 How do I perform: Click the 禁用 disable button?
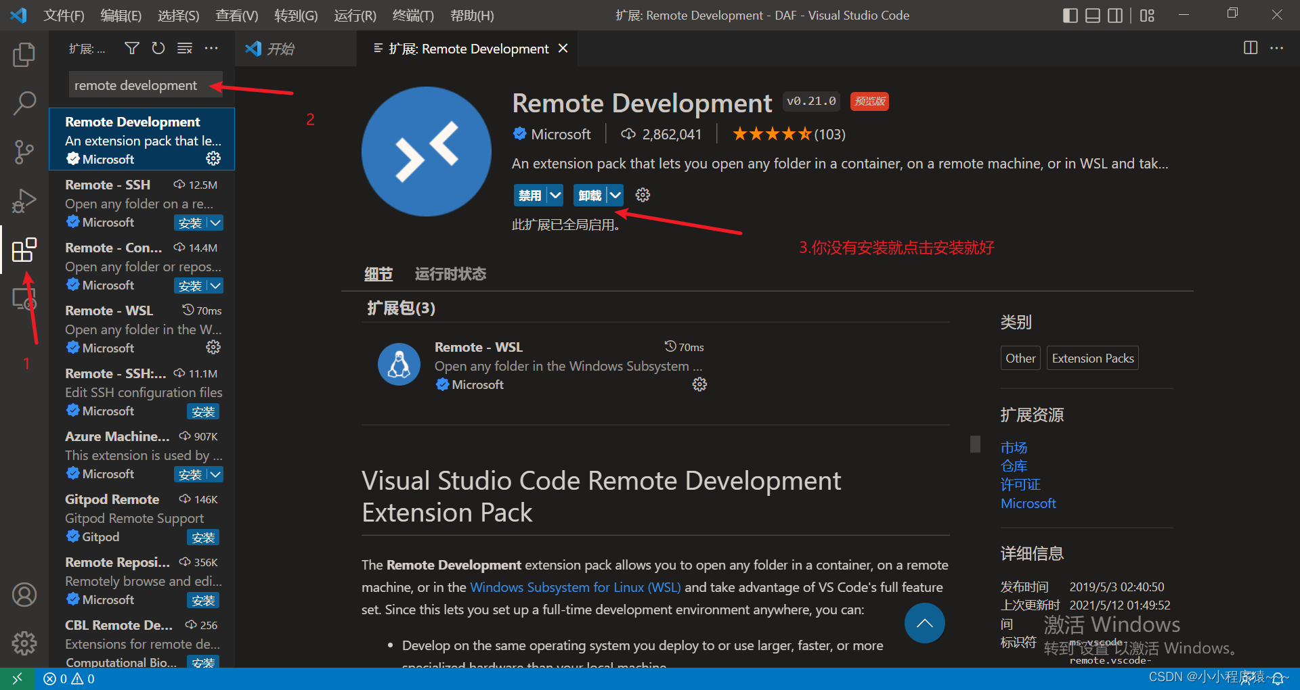point(530,195)
